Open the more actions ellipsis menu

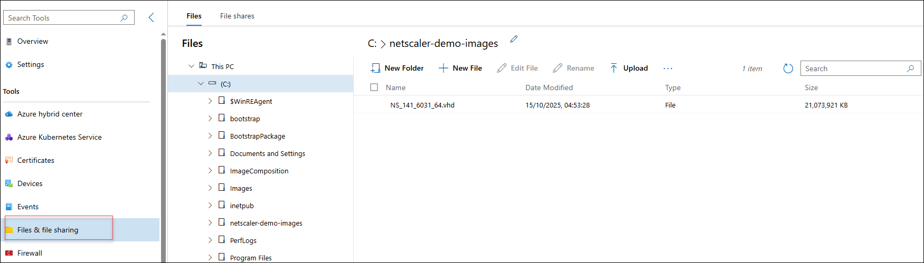click(x=668, y=69)
